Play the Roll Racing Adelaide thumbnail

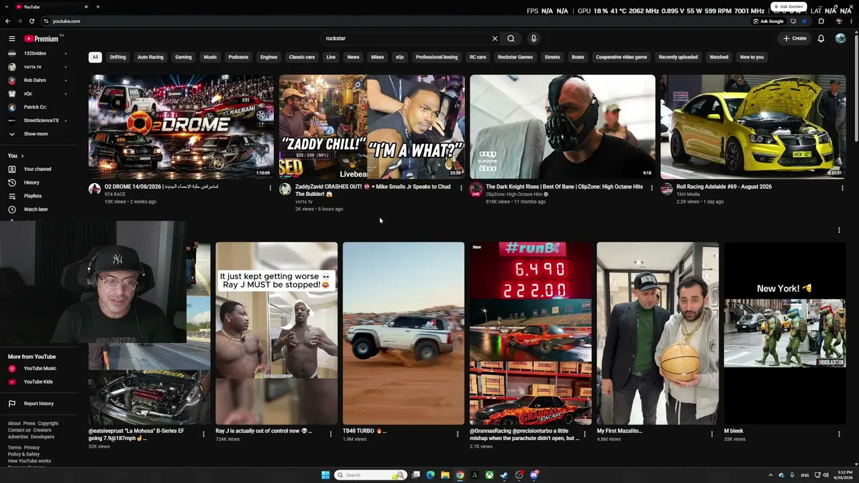pos(753,127)
